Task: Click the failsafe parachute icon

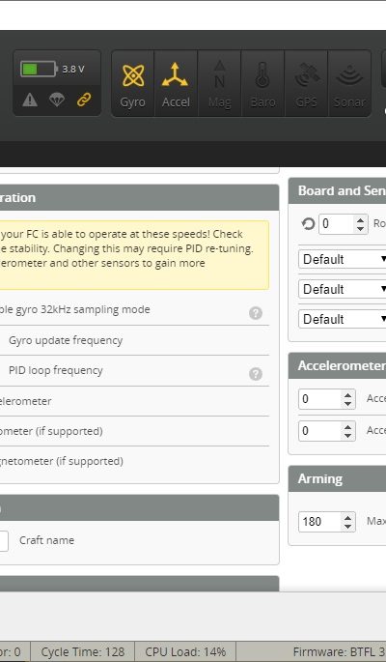Action: pos(57,100)
